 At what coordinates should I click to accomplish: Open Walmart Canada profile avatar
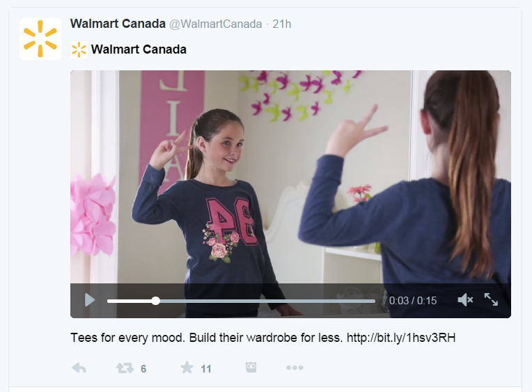tap(40, 39)
